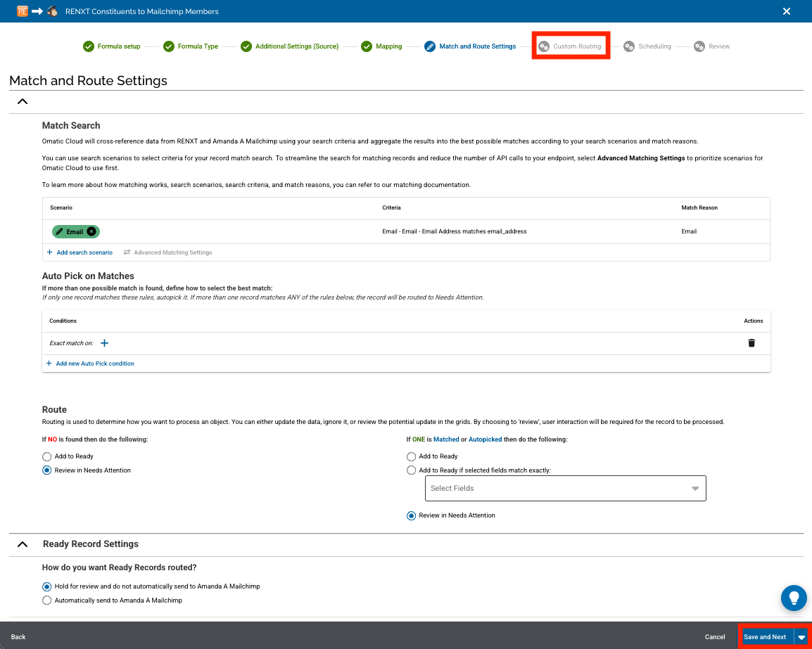Close the formula wizard with the X
The image size is (812, 649).
point(786,11)
